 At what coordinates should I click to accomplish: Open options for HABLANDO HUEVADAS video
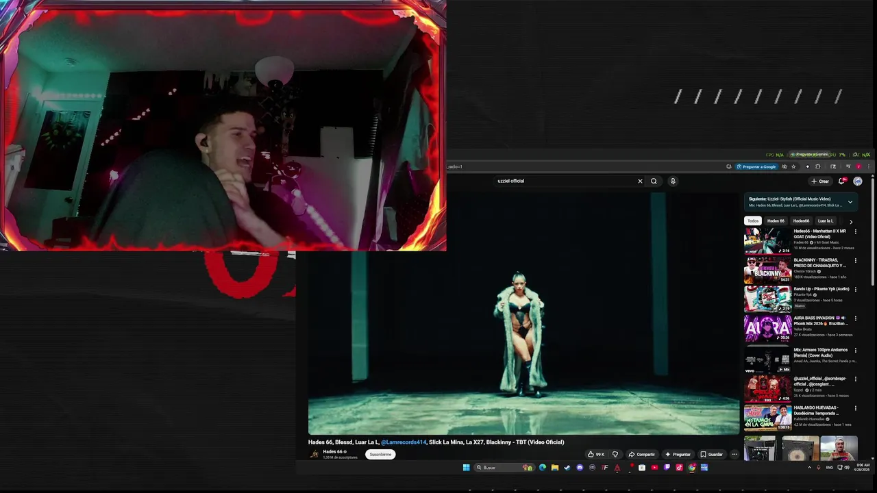(x=855, y=408)
